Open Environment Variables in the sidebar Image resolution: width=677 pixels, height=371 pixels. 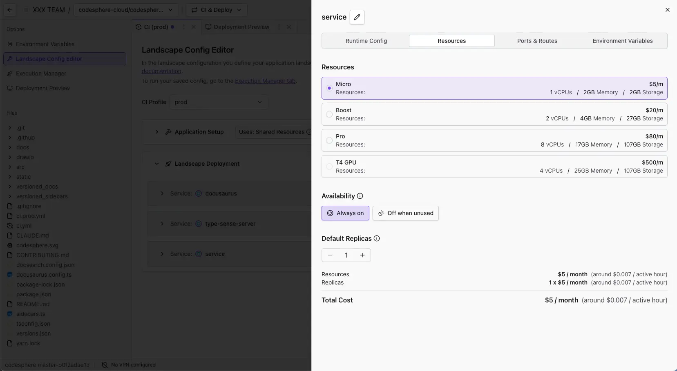[45, 44]
